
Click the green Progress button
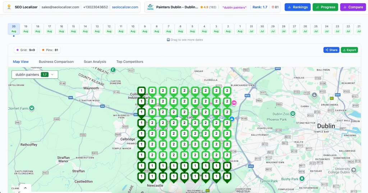[x=325, y=7]
